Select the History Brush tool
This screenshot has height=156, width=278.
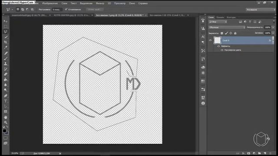coord(6,69)
